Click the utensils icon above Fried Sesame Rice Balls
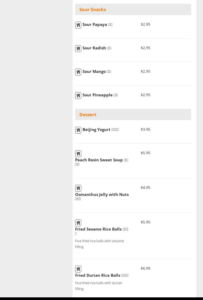Image resolution: width=203 pixels, height=300 pixels. click(x=78, y=223)
